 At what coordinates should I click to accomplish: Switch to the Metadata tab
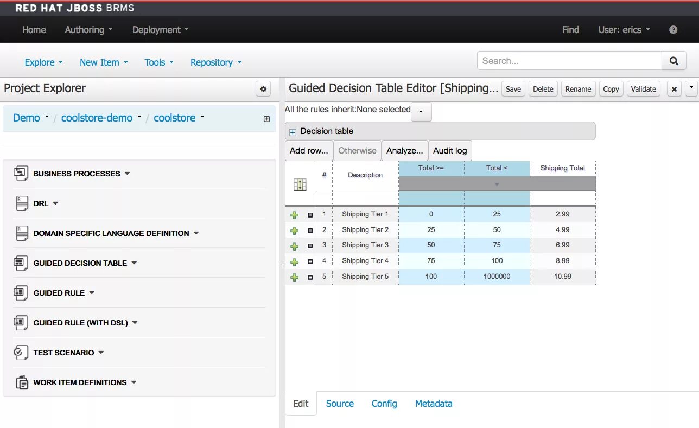pyautogui.click(x=434, y=404)
